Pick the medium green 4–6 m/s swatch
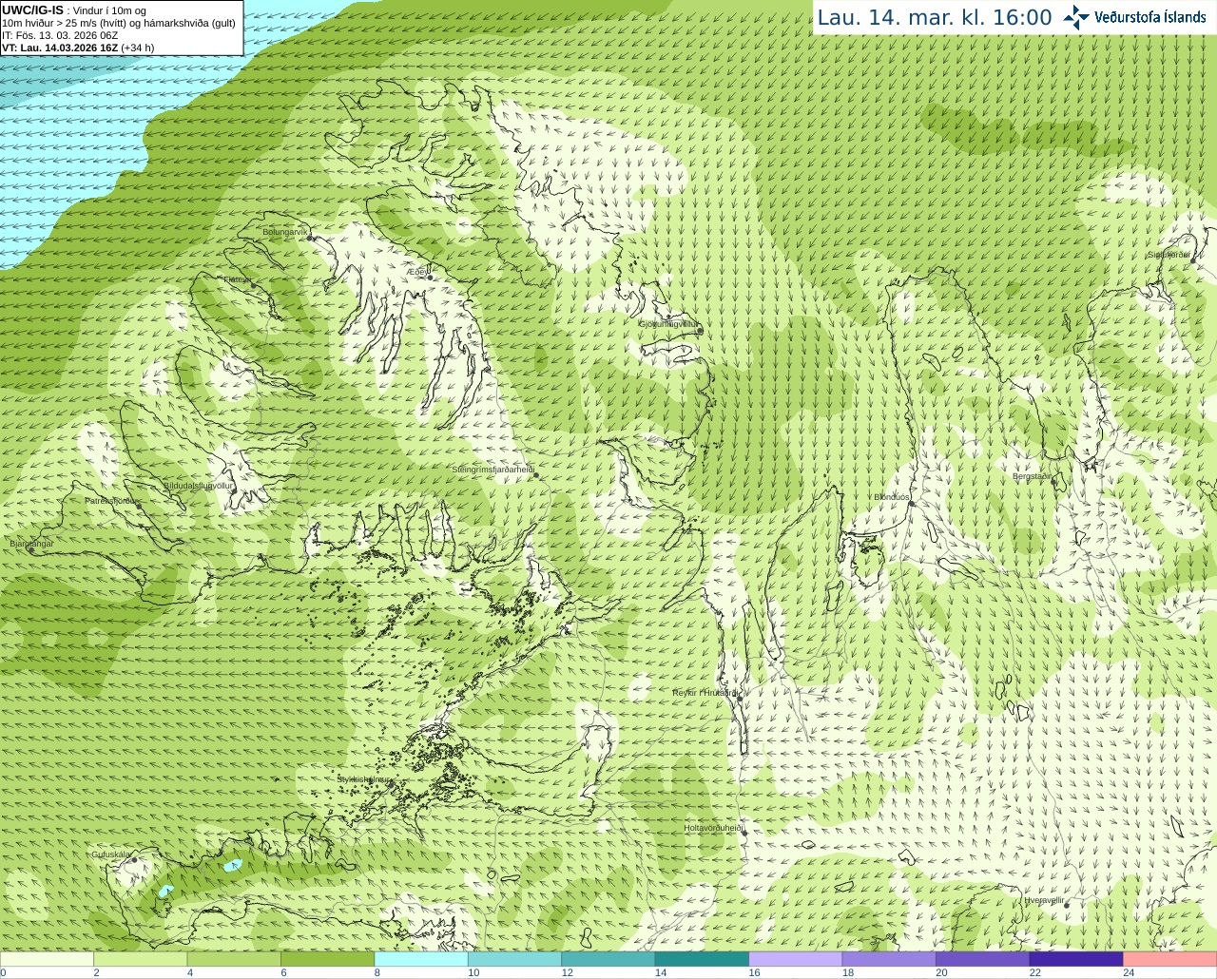1217x979 pixels. point(234,959)
